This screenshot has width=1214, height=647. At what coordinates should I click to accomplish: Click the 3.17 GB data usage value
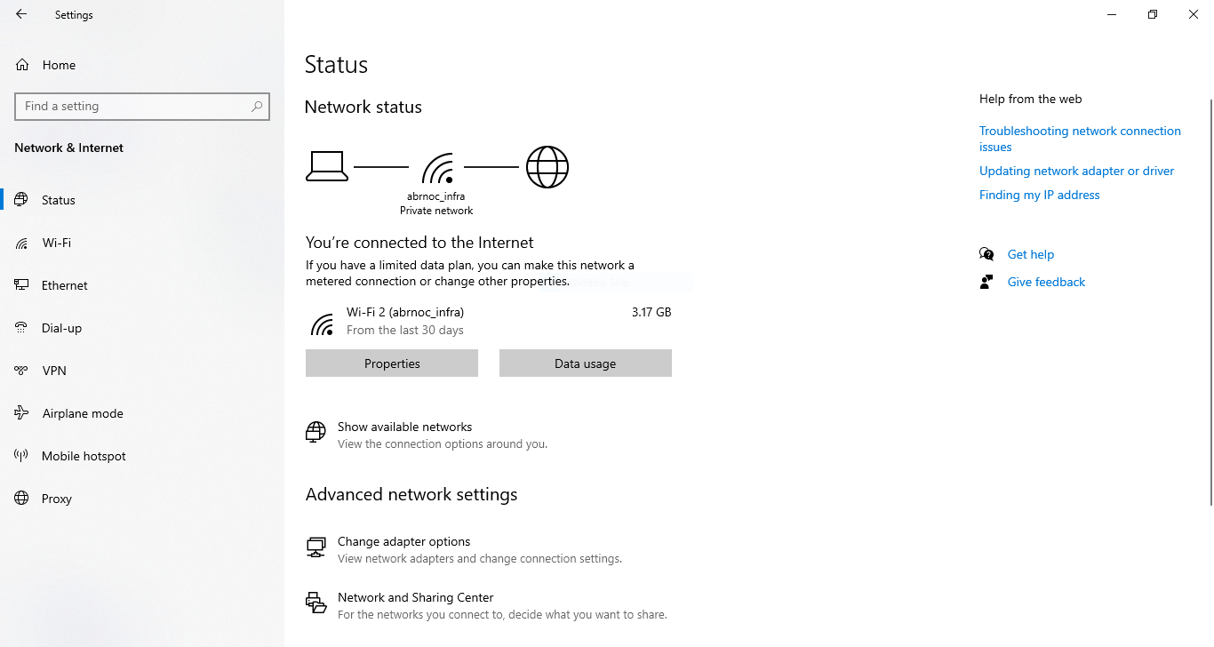[651, 312]
